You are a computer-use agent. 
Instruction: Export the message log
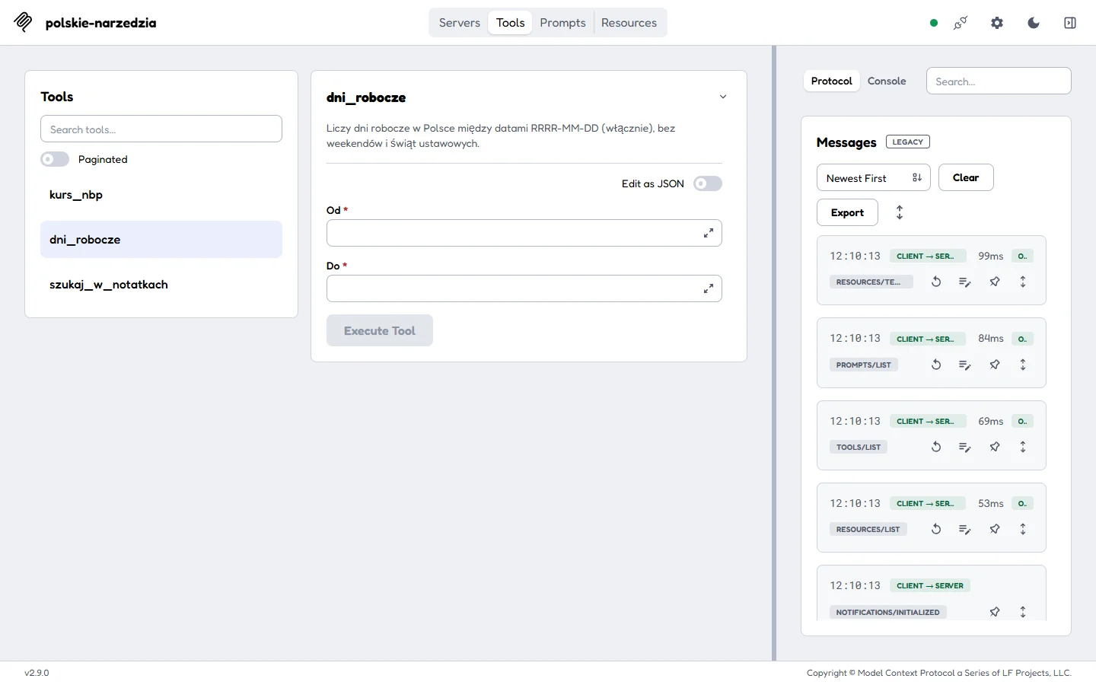[847, 212]
